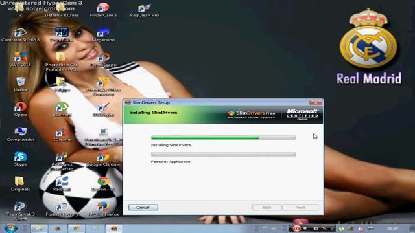Open Auslogics DiskDefrag shortcut
The width and height of the screenshot is (415, 233).
point(62,161)
